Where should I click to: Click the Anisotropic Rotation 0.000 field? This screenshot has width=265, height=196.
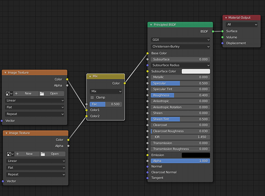(180, 107)
